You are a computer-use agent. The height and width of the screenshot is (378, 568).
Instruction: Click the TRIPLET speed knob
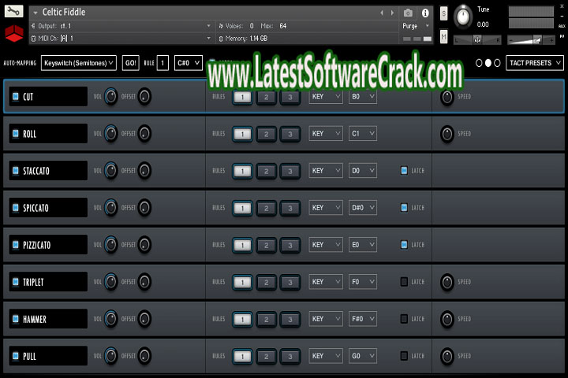[x=447, y=282]
